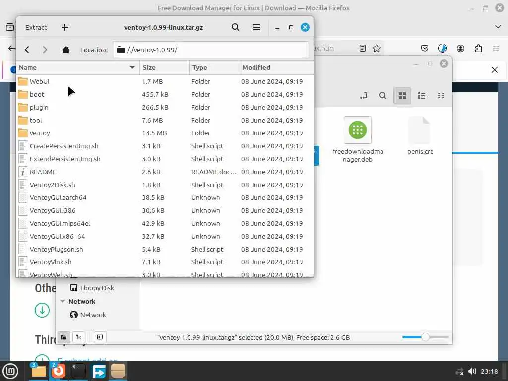The image size is (508, 381).
Task: Click the Location path field
Action: [x=210, y=50]
